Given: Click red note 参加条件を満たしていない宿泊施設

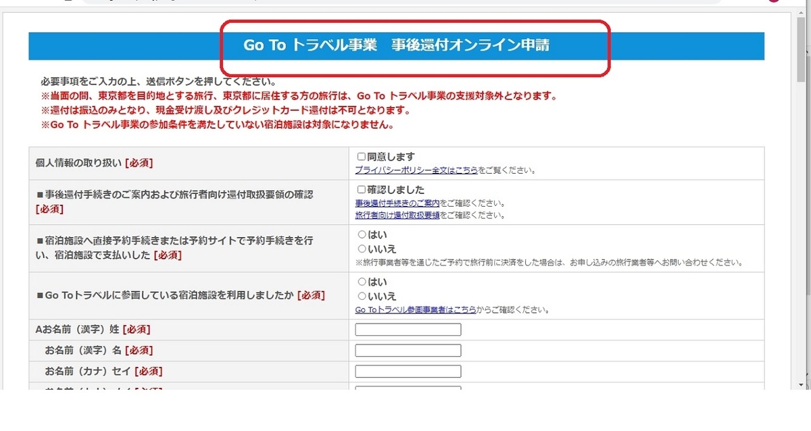Looking at the screenshot, I should (217, 124).
